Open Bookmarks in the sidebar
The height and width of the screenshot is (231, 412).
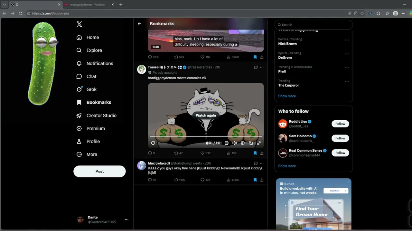pyautogui.click(x=94, y=102)
